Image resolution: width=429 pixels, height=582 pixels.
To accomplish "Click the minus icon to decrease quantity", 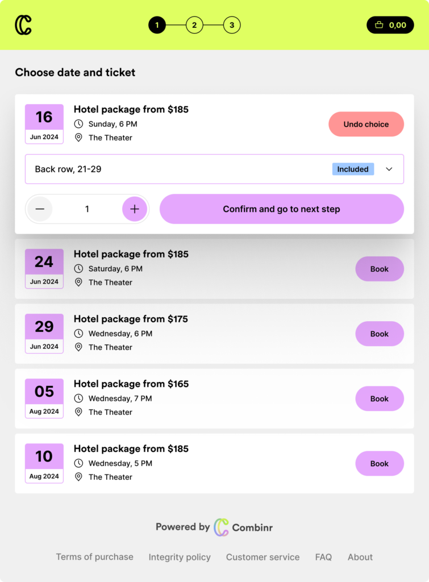I will (x=40, y=209).
